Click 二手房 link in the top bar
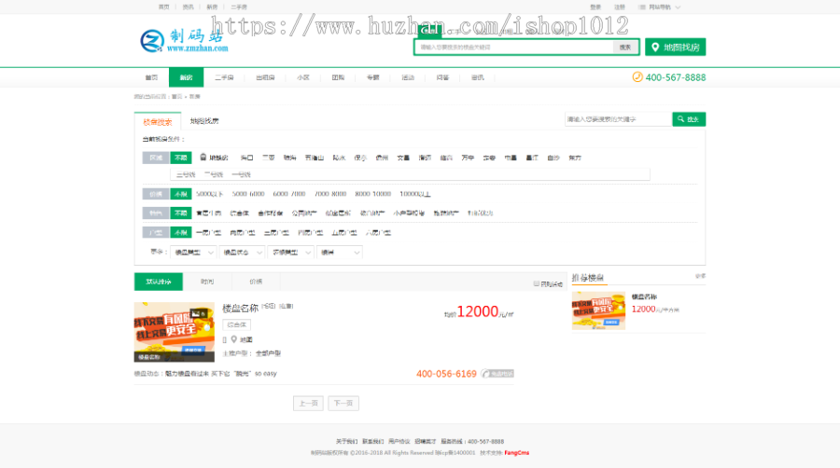Image resolution: width=840 pixels, height=468 pixels. 239,7
